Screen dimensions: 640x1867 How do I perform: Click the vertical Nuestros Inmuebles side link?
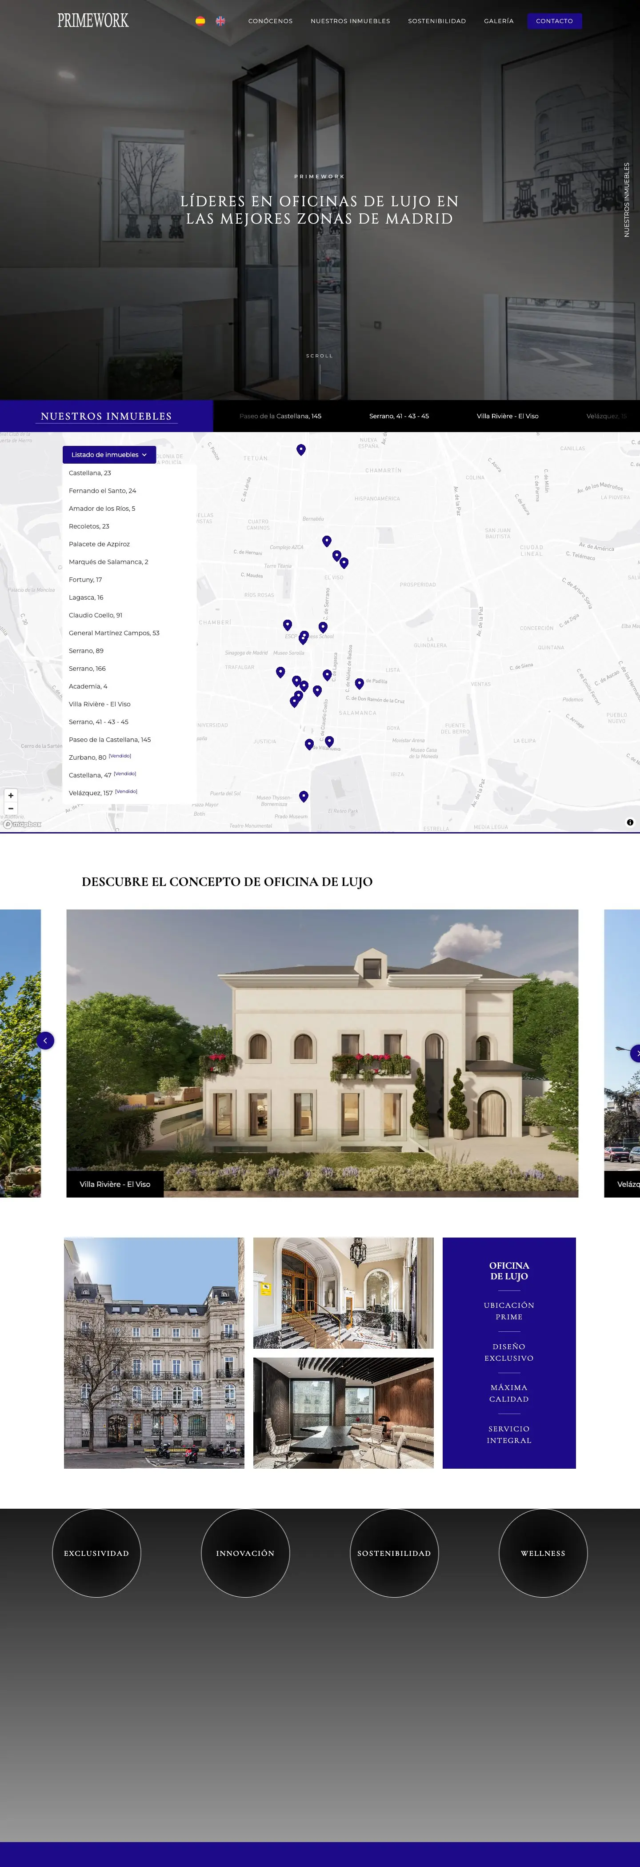(x=627, y=199)
